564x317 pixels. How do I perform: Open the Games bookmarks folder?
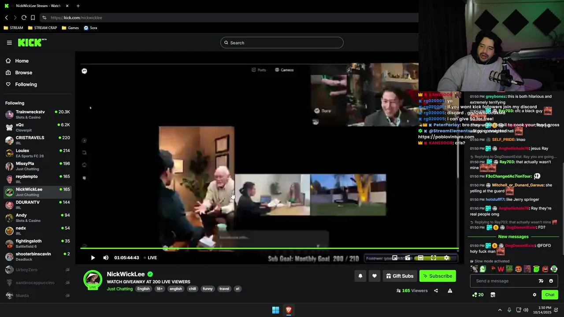[x=70, y=28]
